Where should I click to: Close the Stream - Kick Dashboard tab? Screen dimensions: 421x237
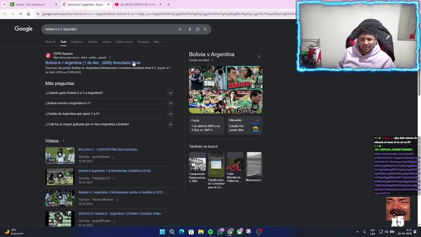[x=56, y=4]
